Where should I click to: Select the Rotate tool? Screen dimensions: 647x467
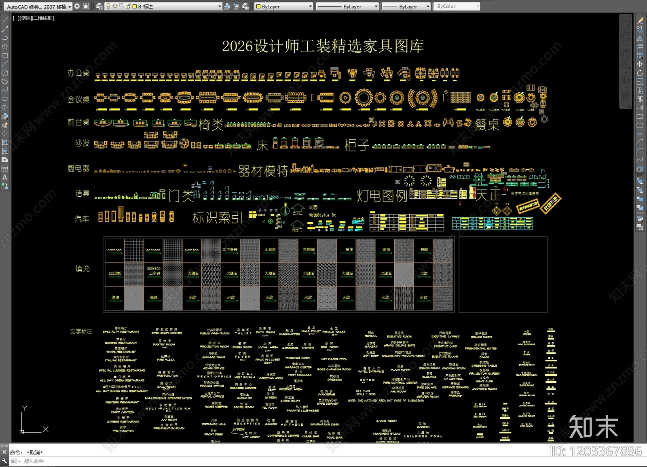(640, 73)
